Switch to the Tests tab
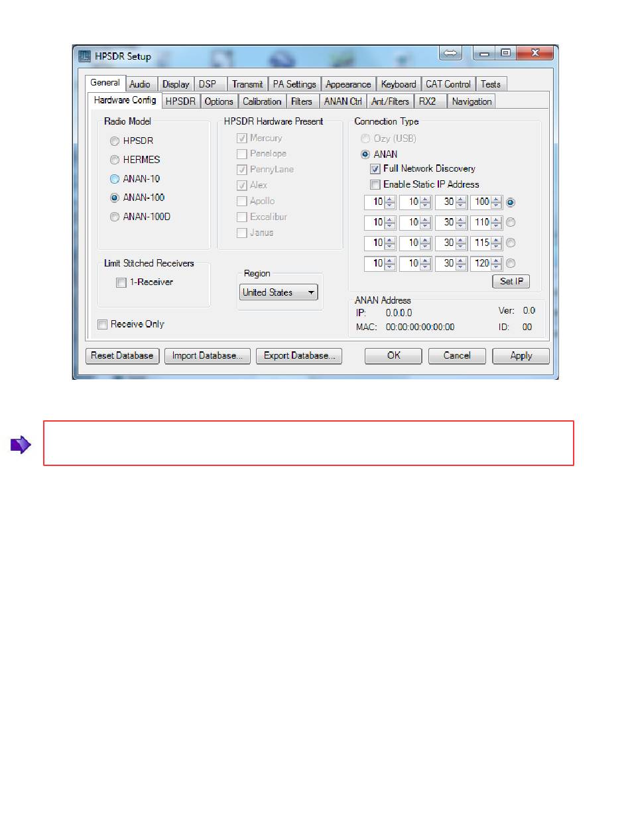This screenshot has width=630, height=820. [x=491, y=84]
